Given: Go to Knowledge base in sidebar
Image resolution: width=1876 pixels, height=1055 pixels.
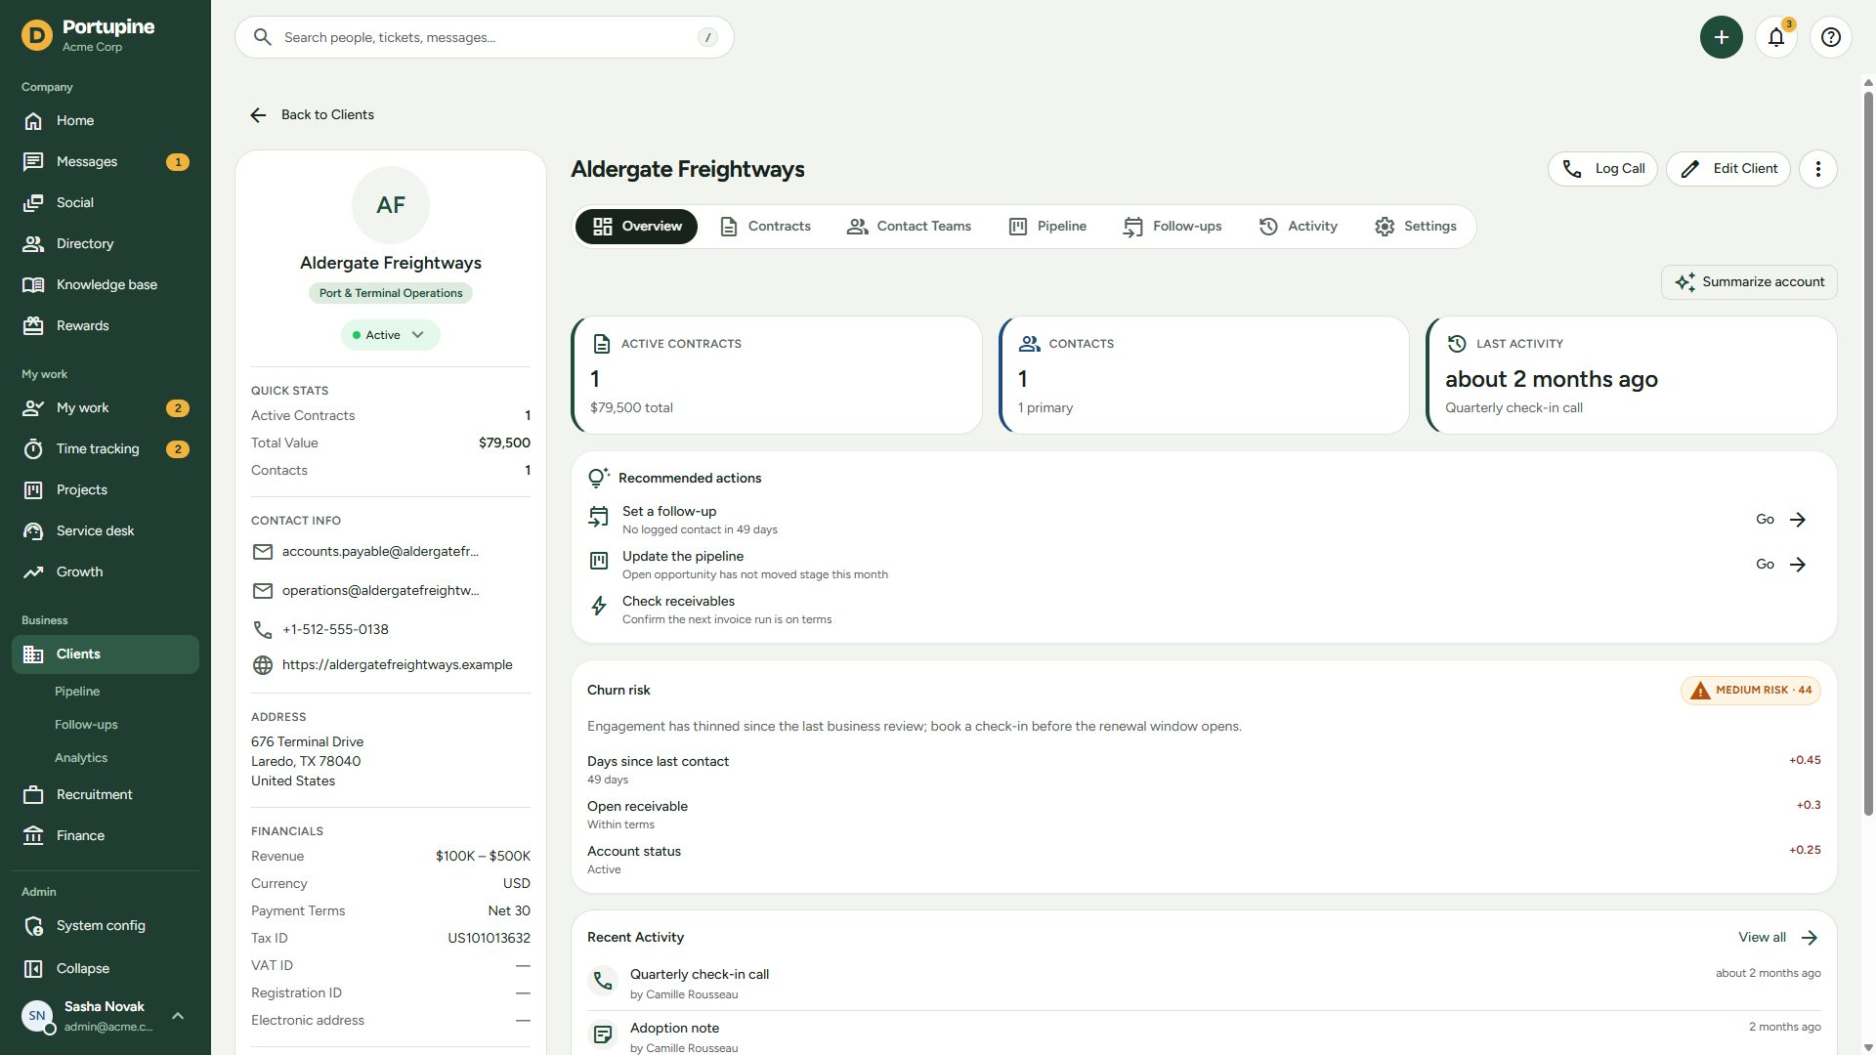Looking at the screenshot, I should pyautogui.click(x=106, y=285).
